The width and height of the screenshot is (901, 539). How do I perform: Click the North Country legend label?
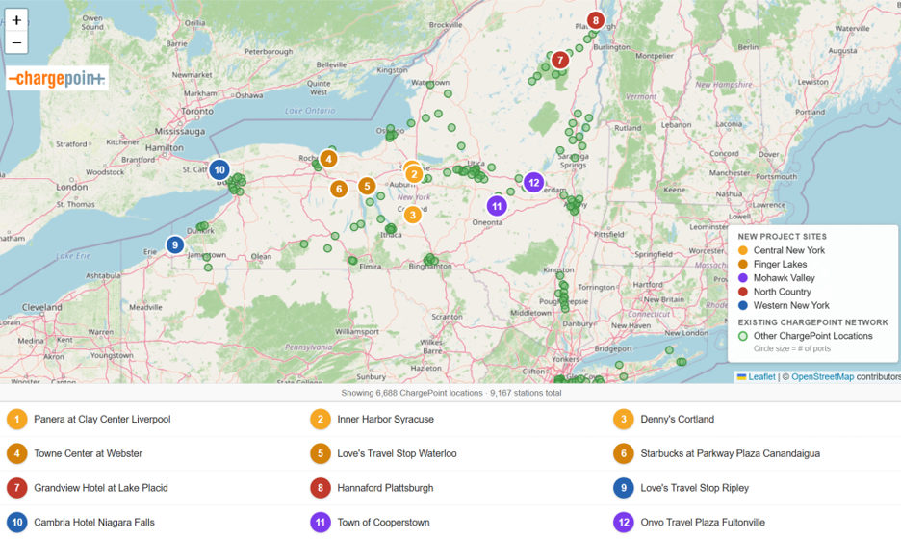click(782, 292)
